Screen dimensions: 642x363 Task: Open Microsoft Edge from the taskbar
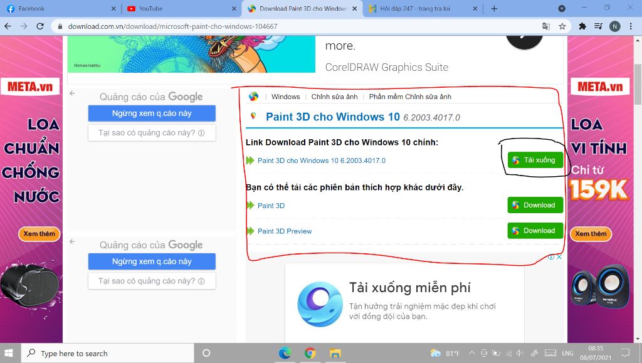(x=285, y=353)
